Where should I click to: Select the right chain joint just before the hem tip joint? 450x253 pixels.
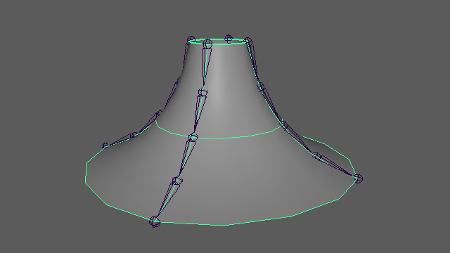coord(316,155)
